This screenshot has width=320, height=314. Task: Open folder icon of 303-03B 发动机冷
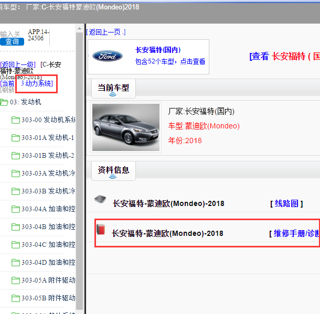(x=16, y=191)
